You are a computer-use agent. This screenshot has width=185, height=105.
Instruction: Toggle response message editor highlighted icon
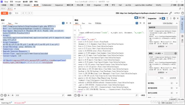coord(137,23)
